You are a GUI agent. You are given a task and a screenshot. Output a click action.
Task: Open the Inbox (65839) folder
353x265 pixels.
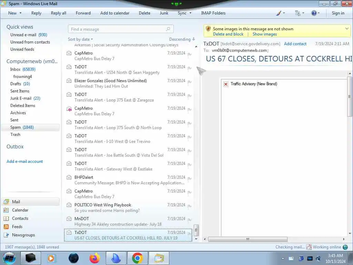[x=23, y=69]
